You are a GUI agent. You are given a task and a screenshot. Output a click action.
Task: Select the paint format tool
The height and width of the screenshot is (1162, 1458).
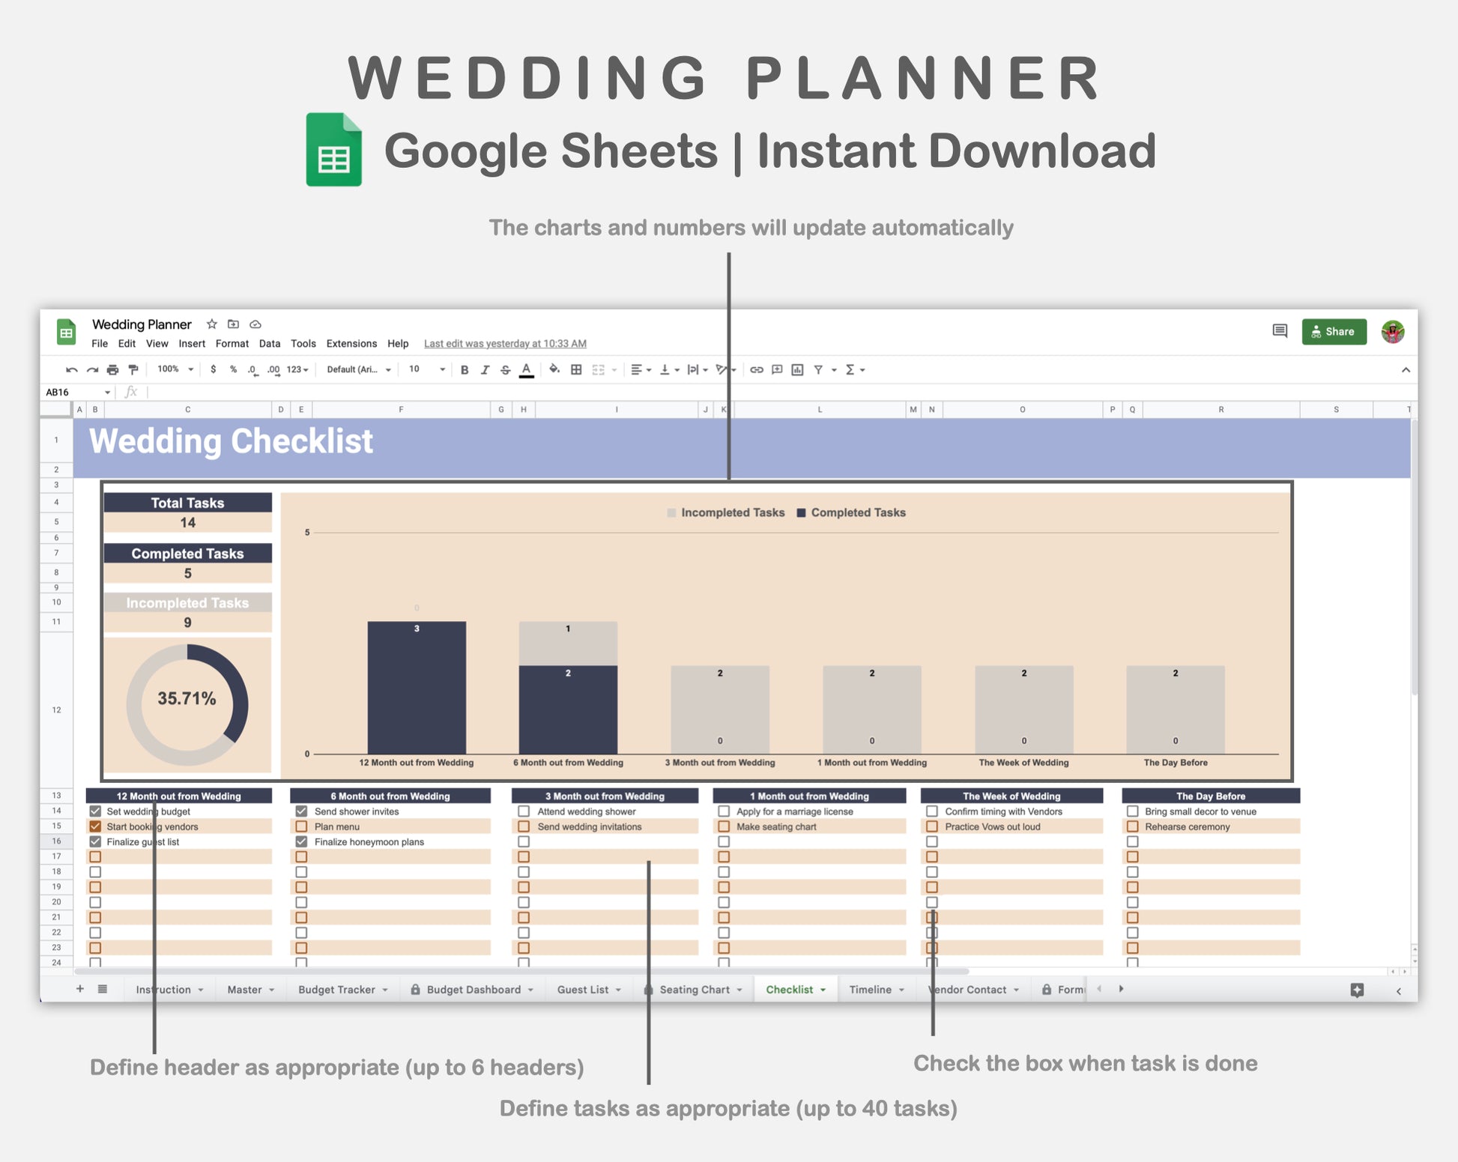click(133, 369)
